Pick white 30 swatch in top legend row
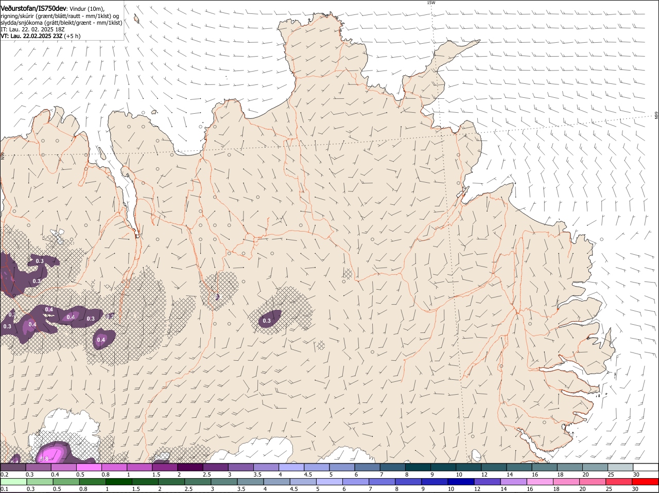 (x=646, y=467)
